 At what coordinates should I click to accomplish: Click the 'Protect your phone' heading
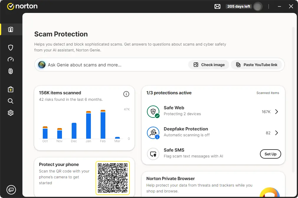click(59, 165)
